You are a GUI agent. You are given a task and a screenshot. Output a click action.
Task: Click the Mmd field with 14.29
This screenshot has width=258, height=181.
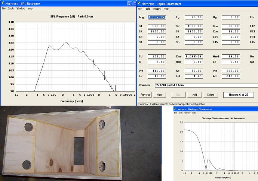[x=231, y=57]
